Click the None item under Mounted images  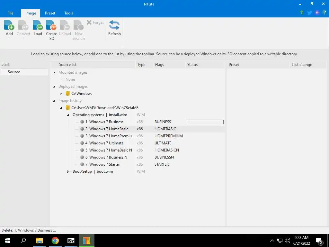tap(70, 79)
